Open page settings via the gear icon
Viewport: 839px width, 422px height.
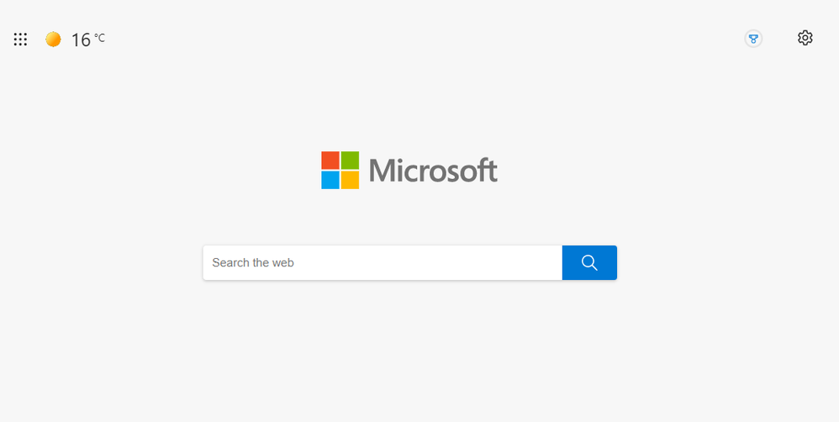pyautogui.click(x=805, y=38)
